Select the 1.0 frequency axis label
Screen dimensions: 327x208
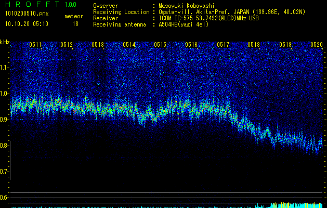[5, 94]
